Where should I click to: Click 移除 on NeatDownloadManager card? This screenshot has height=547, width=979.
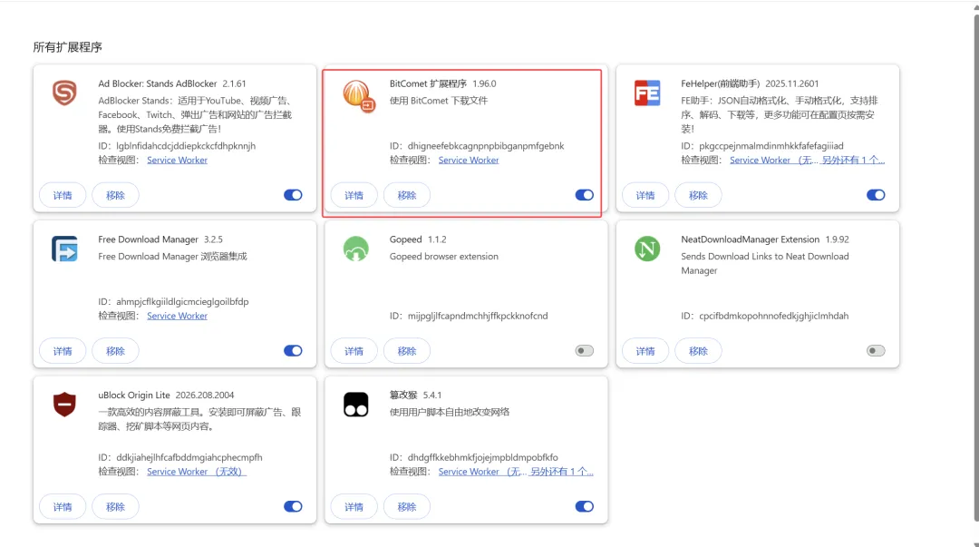[698, 351]
